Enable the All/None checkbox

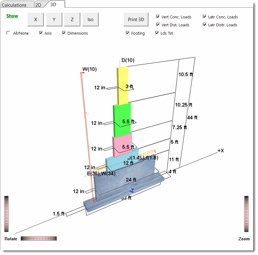(x=8, y=33)
